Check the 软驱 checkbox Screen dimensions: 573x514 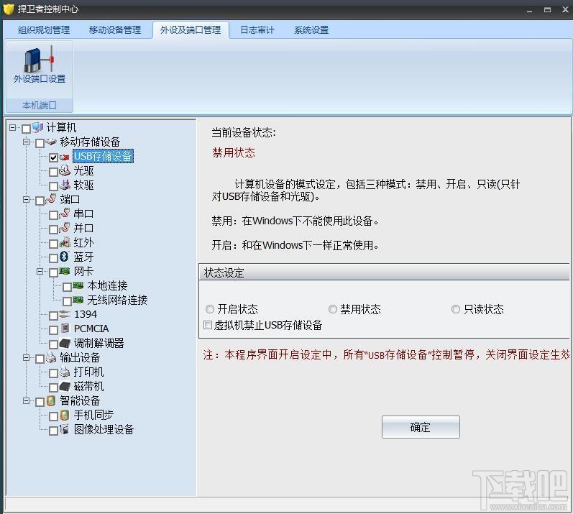[53, 186]
